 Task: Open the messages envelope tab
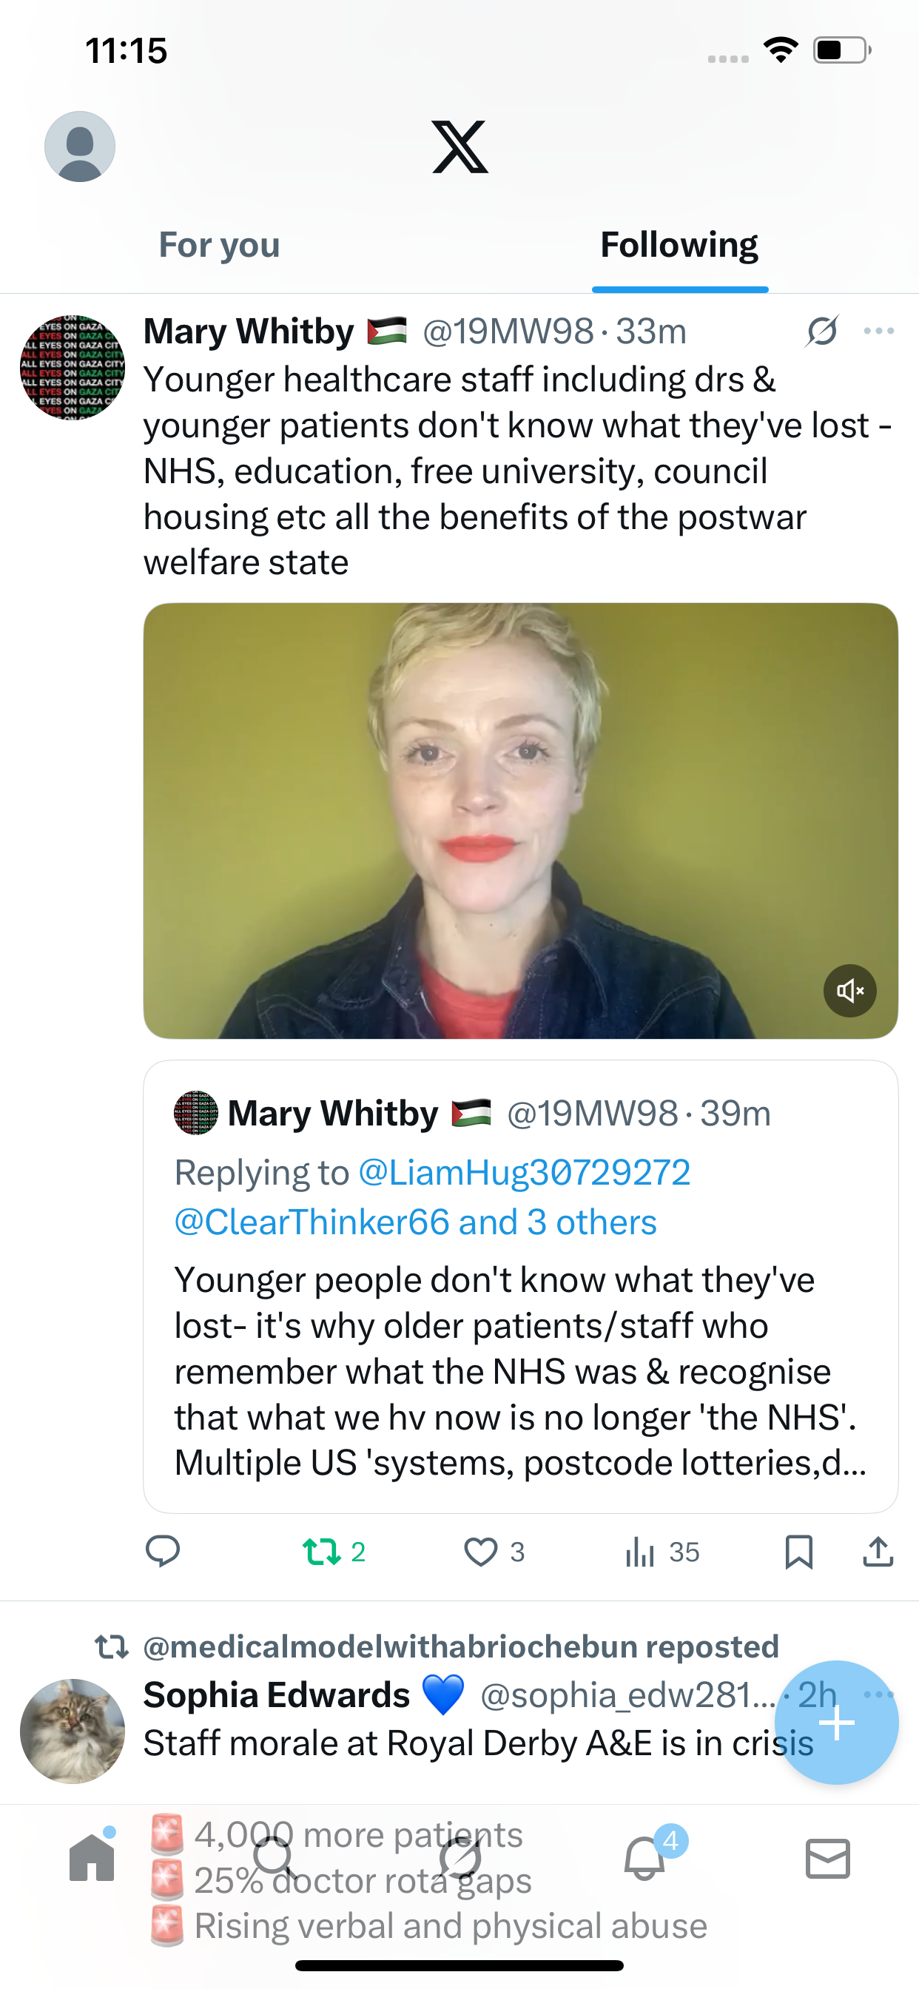click(827, 1859)
